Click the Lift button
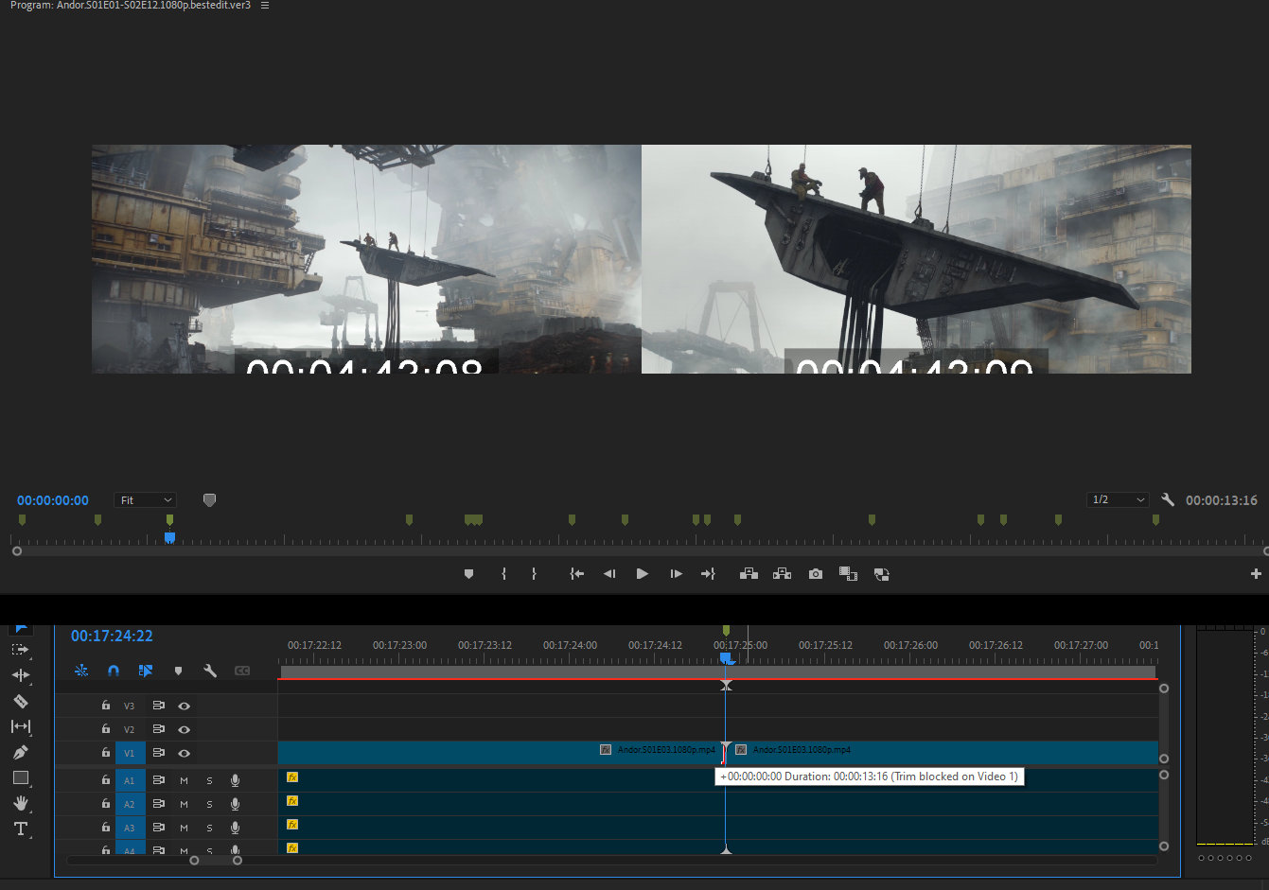 (x=749, y=574)
